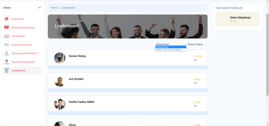
Task: Open the Semua Tingkat dropdown
Action: 197,44
